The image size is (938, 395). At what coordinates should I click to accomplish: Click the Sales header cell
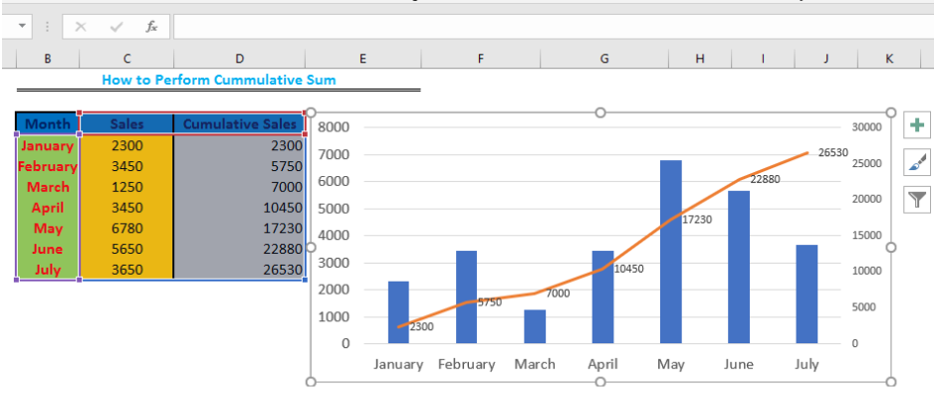coord(126,123)
